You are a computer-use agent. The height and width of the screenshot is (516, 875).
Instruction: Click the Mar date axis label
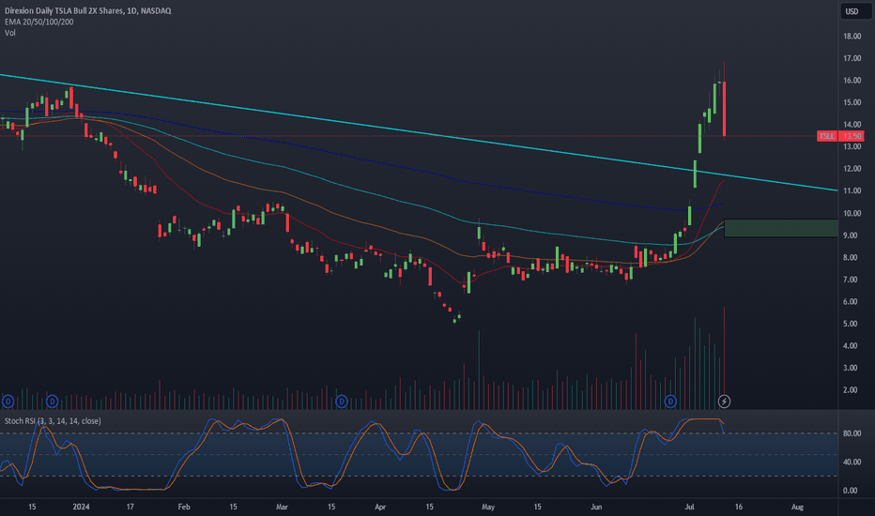point(282,507)
